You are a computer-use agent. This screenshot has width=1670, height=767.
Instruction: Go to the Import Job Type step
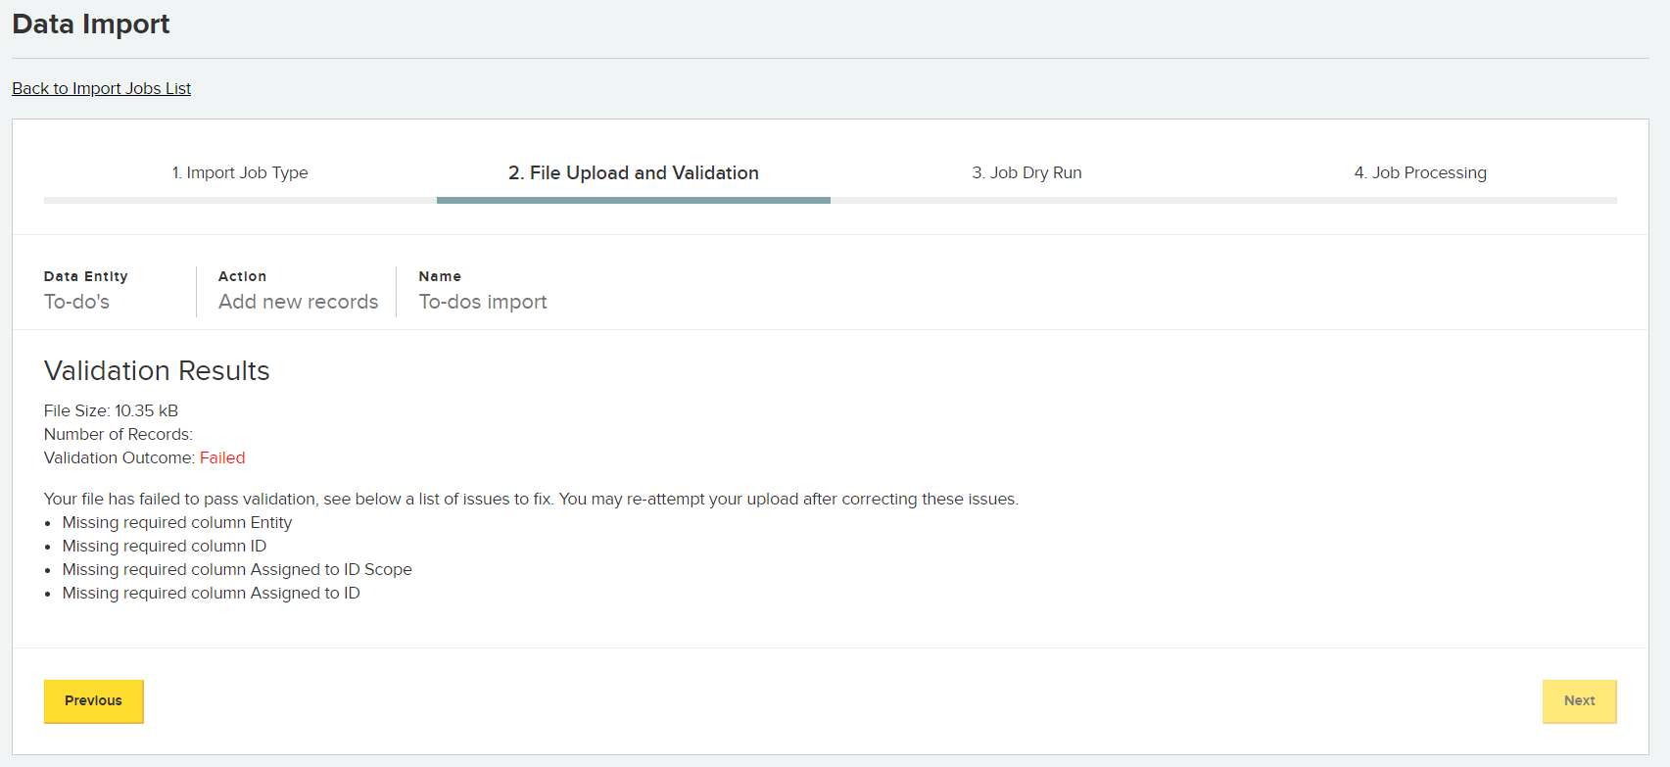(x=240, y=172)
